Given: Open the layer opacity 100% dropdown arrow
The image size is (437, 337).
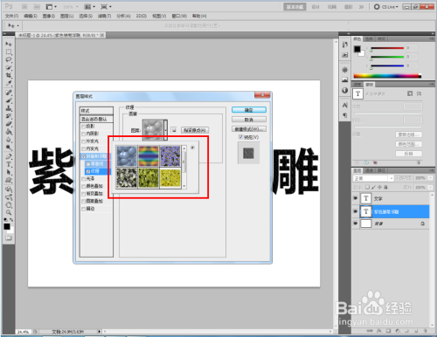Looking at the screenshot, I should coord(430,178).
